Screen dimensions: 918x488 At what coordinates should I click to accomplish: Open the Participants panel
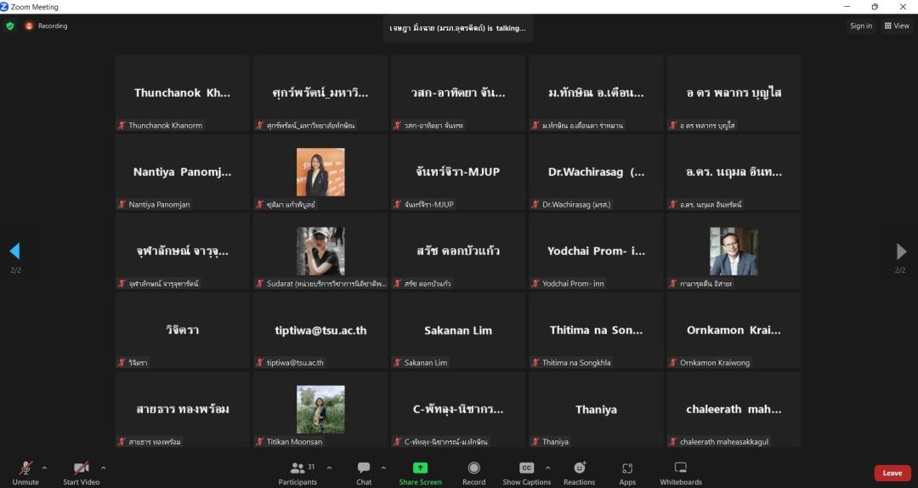297,473
